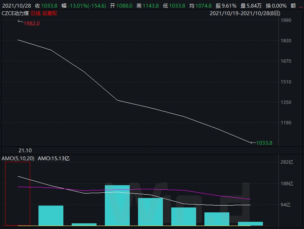Image resolution: width=304 pixels, height=229 pixels.
Task: Open the 后复权 adjustment option
Action: (50, 13)
